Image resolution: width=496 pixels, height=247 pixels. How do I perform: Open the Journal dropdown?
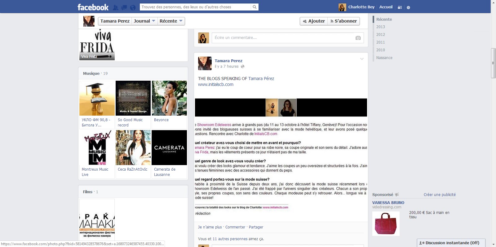tap(144, 21)
